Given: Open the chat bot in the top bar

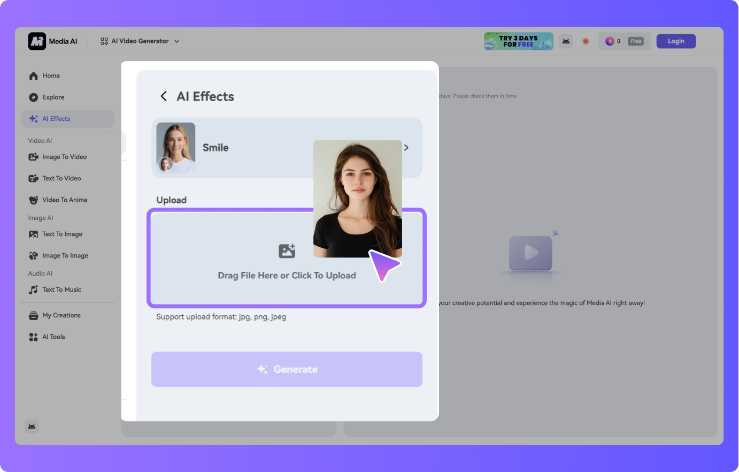Looking at the screenshot, I should point(566,41).
